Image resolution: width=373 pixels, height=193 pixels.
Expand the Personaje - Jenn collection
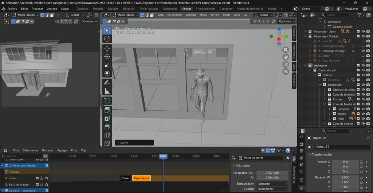click(305, 31)
